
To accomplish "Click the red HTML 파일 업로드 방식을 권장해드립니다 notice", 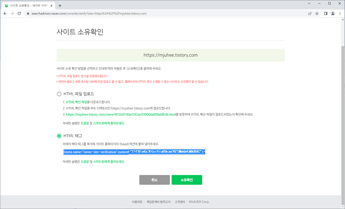I will [82, 76].
